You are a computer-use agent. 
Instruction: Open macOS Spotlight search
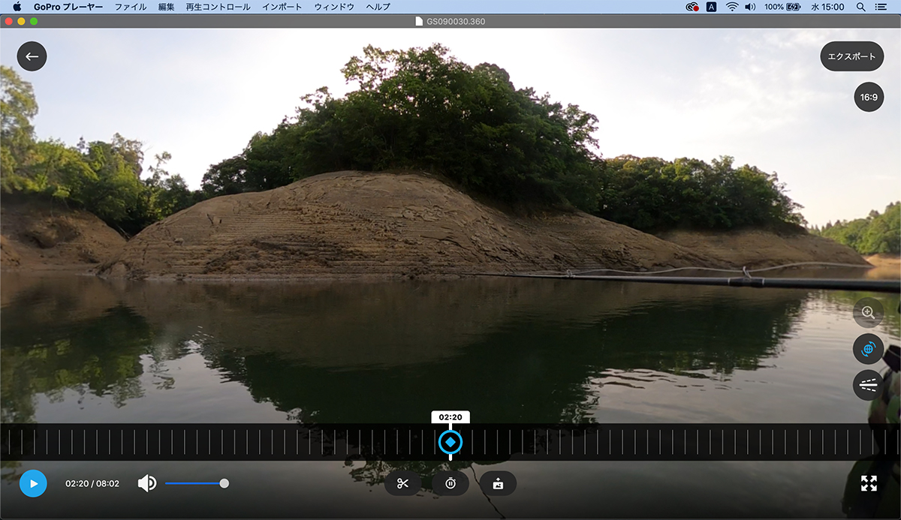click(860, 7)
